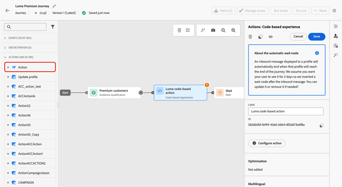The image size is (342, 187).
Task: Click the orange warning badge on node
Action: click(x=207, y=85)
